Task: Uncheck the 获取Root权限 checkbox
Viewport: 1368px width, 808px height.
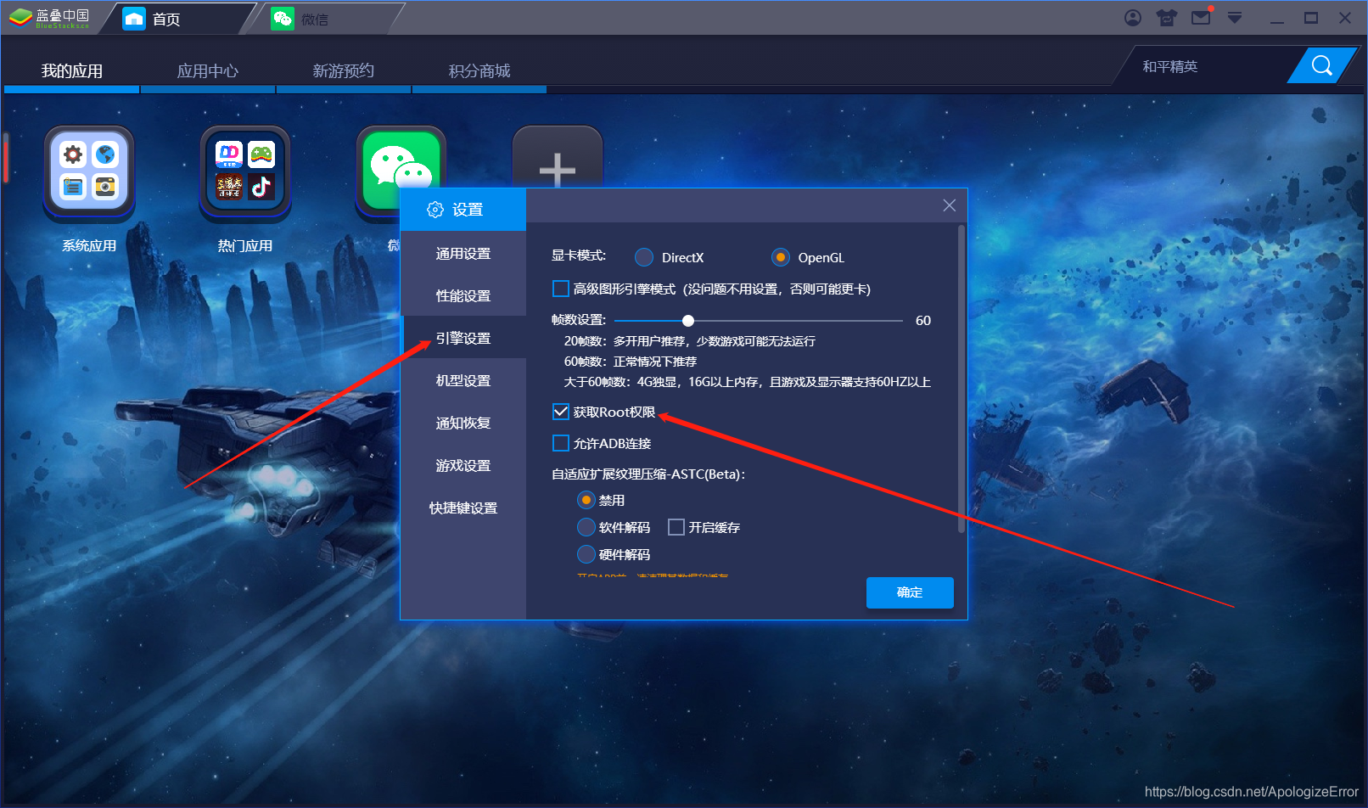Action: [561, 412]
